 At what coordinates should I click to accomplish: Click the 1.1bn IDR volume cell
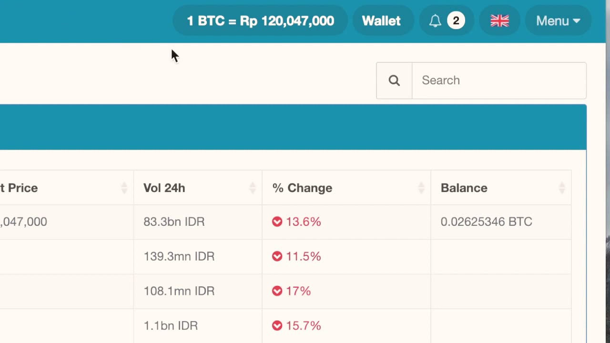click(x=171, y=326)
